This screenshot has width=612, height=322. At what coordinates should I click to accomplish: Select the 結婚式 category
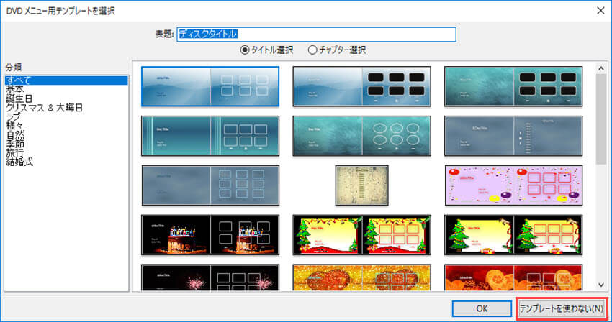point(20,162)
